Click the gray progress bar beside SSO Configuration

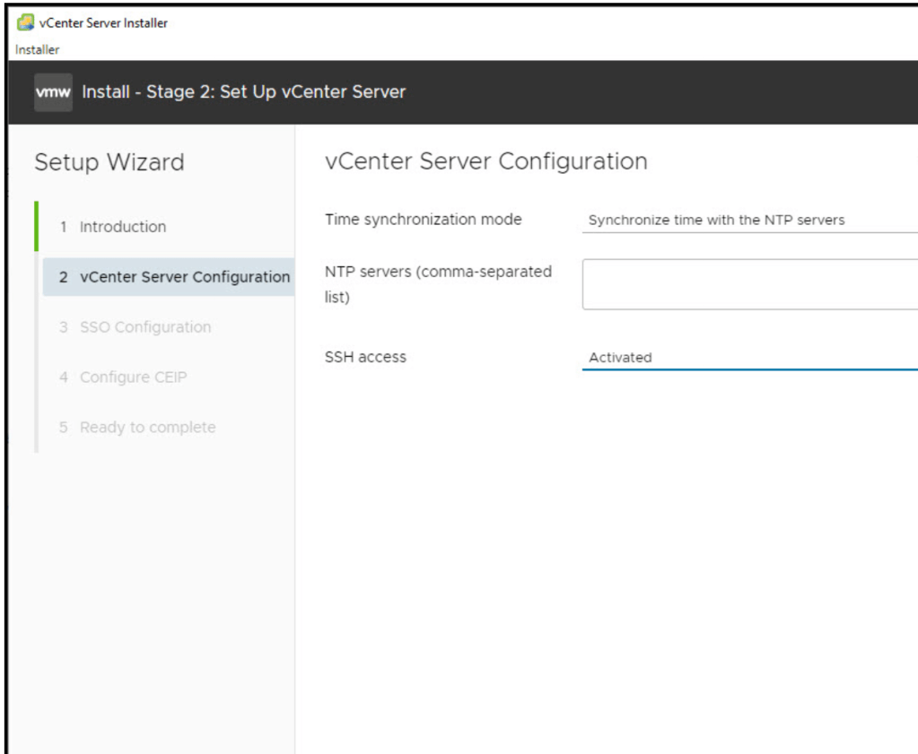coord(37,327)
